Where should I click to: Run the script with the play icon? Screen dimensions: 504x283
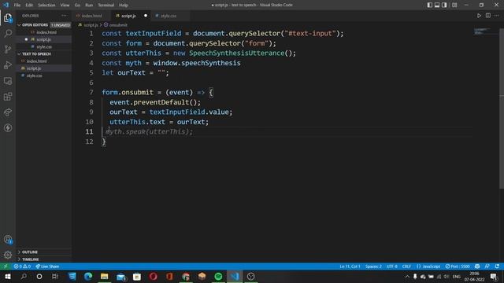pos(479,16)
